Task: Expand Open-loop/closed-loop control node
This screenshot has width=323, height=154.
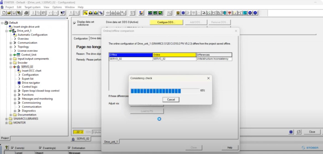Action: (x=15, y=91)
